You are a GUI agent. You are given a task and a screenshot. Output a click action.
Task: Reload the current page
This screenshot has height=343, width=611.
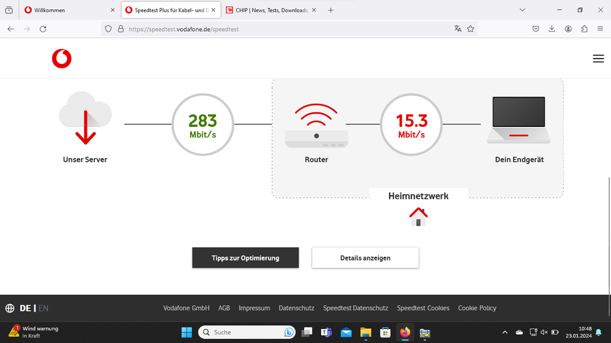(43, 29)
